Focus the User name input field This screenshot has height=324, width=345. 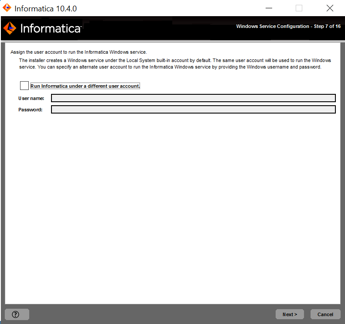tap(193, 98)
